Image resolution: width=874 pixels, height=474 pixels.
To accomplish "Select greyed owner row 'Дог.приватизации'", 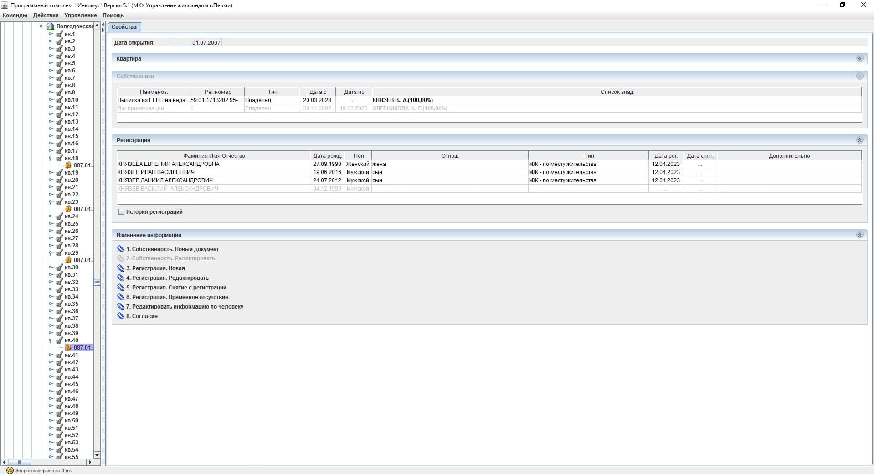I will coord(489,108).
